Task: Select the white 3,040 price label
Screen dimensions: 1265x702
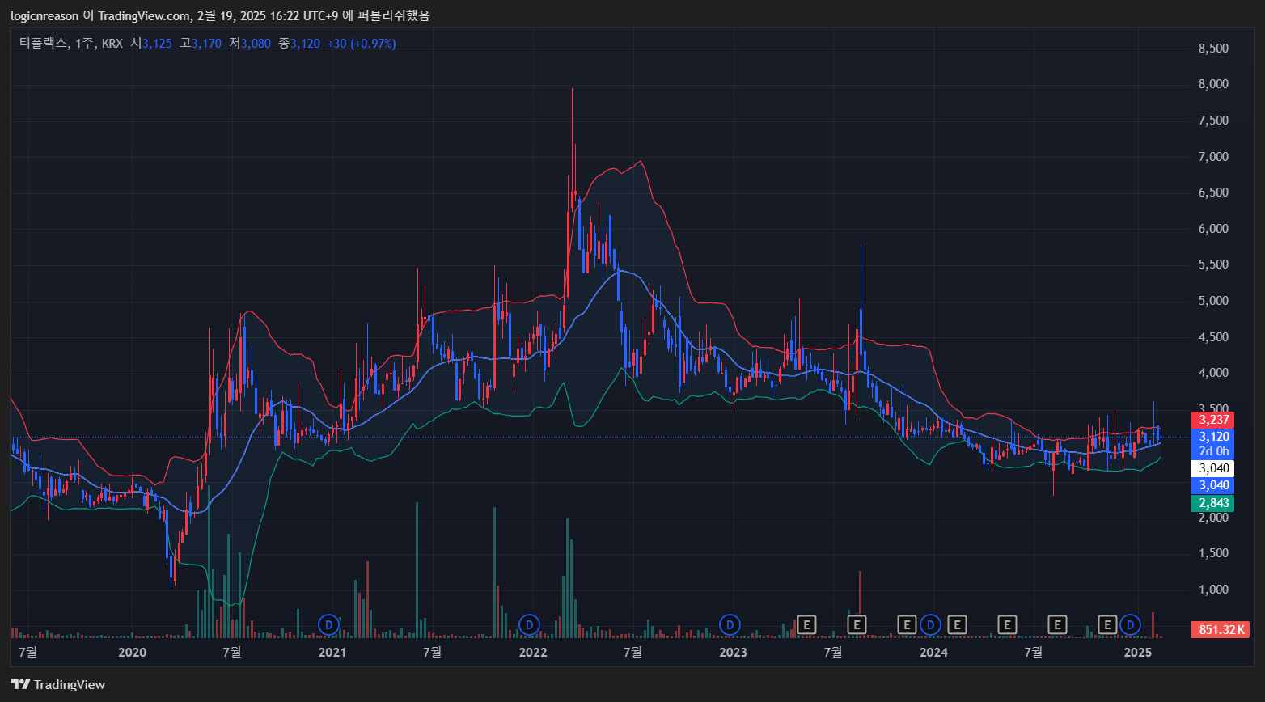Action: coord(1212,468)
